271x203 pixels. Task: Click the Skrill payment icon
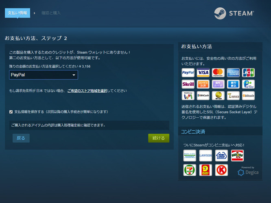188,84
